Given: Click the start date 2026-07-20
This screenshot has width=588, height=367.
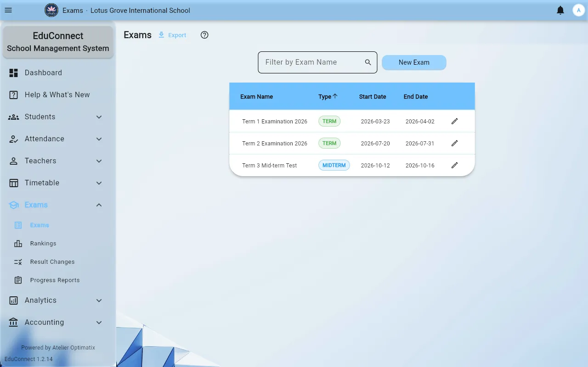Looking at the screenshot, I should [375, 144].
